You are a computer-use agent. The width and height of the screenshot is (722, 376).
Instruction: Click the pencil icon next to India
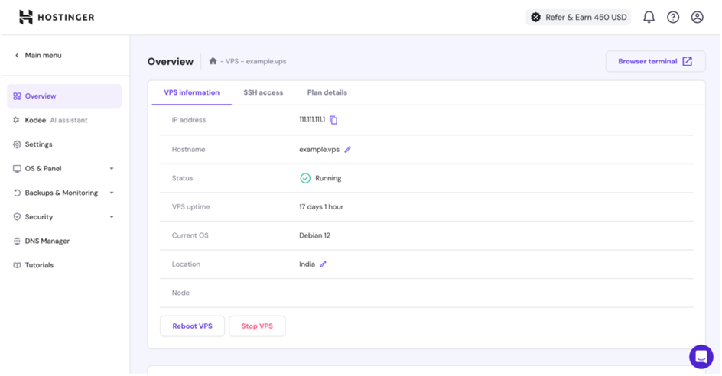coord(323,264)
